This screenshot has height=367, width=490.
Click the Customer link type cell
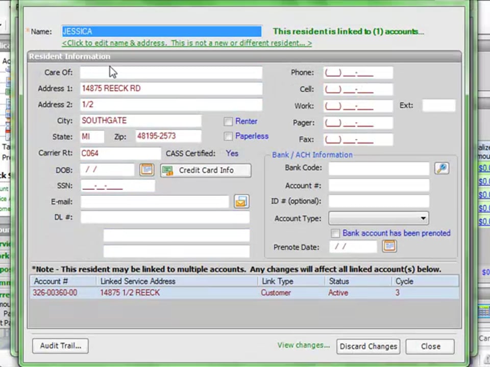click(x=276, y=293)
